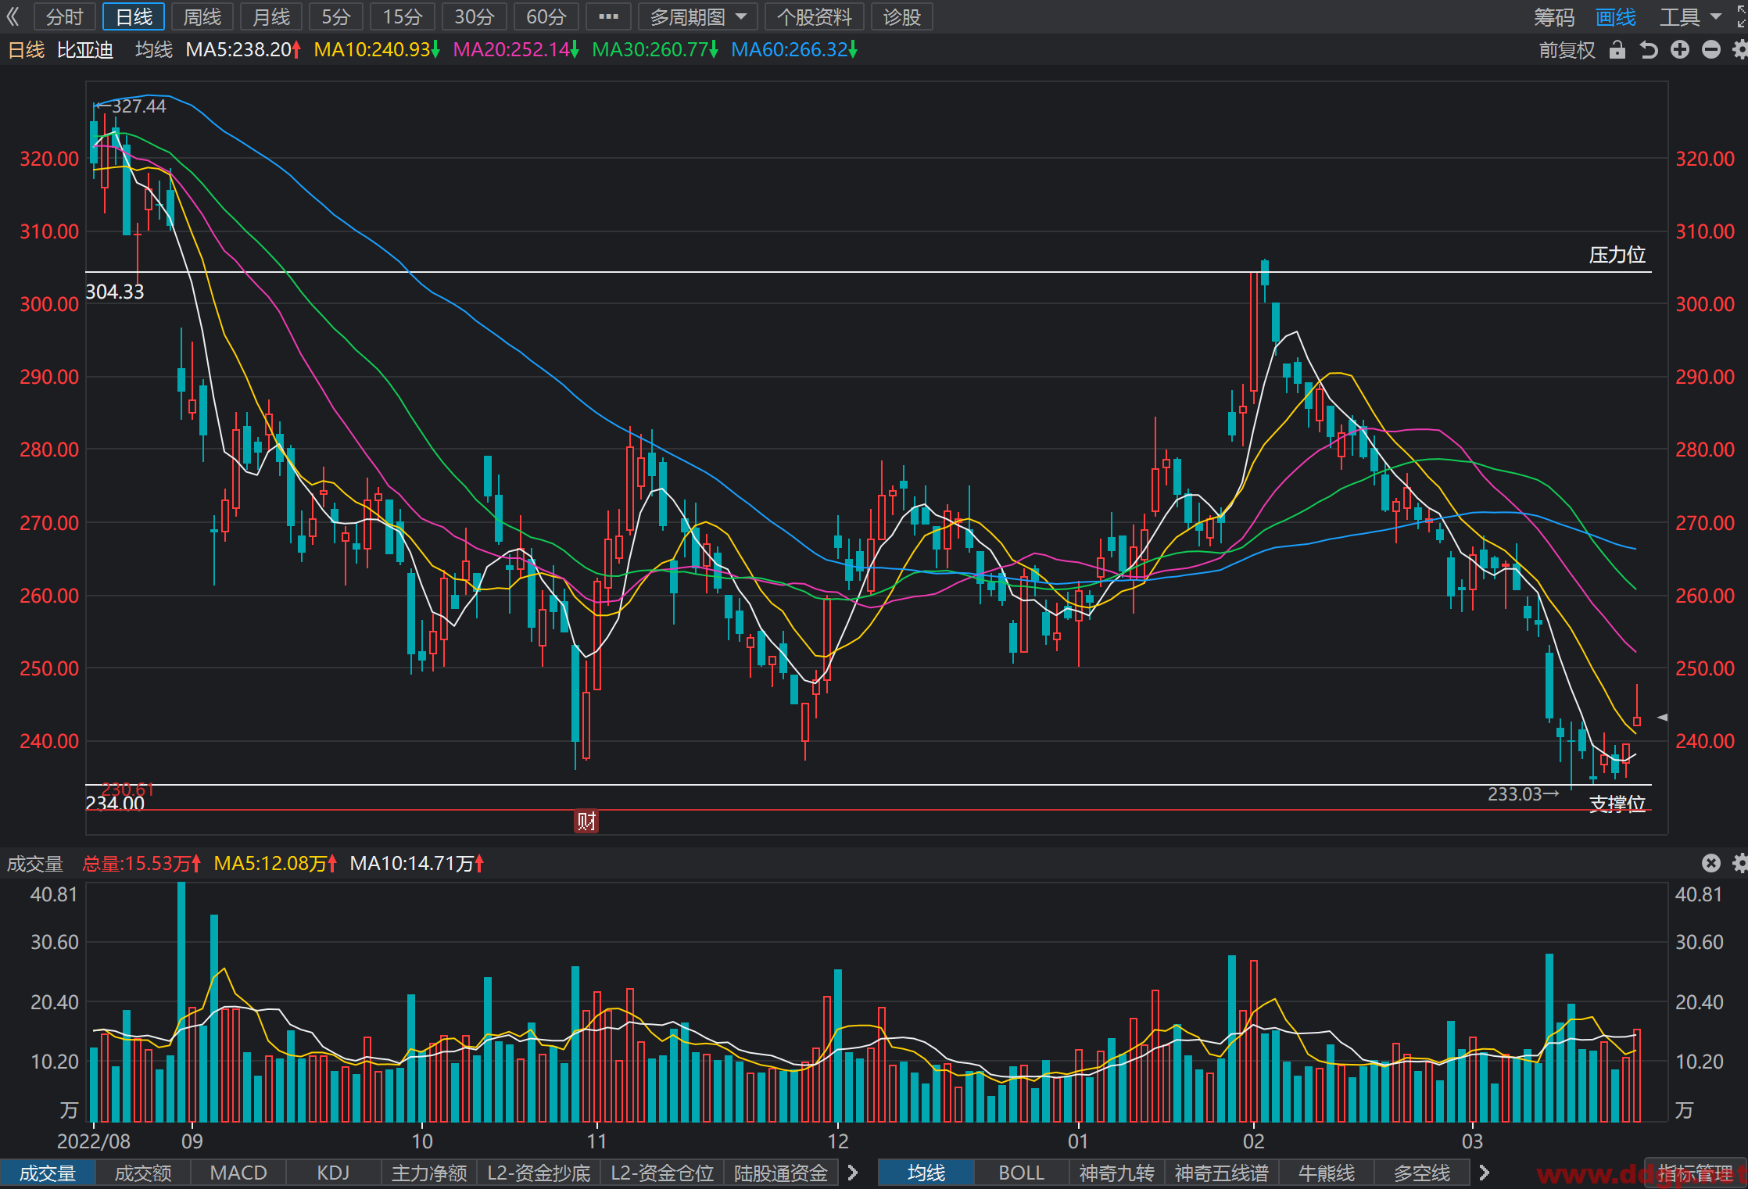Open main chart settings gear
Image resolution: width=1748 pixels, height=1189 pixels.
click(1740, 50)
